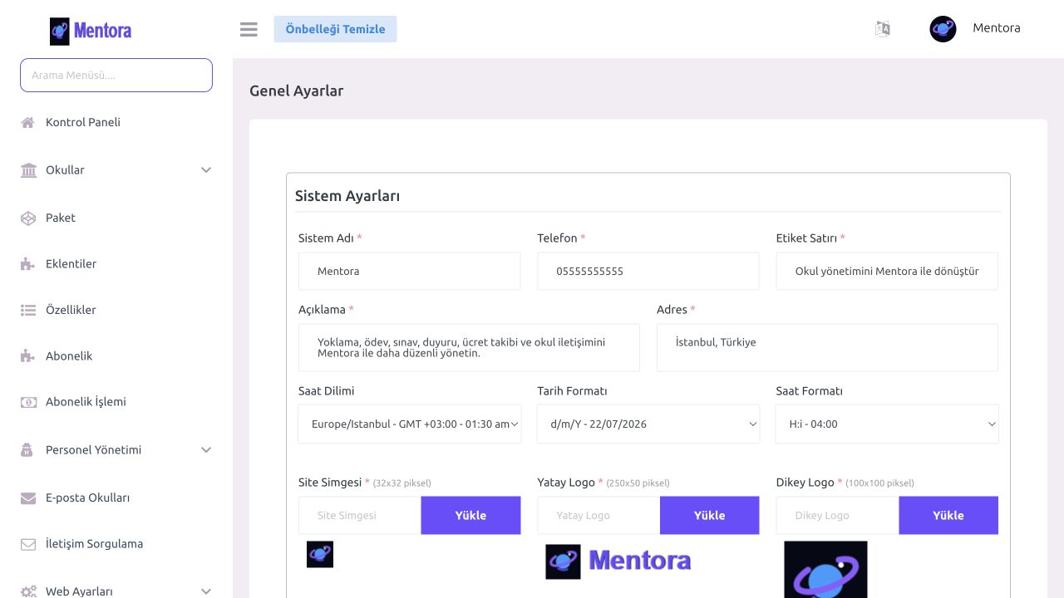Image resolution: width=1064 pixels, height=598 pixels.
Task: Click the Site Simgesi file field
Action: pos(360,515)
